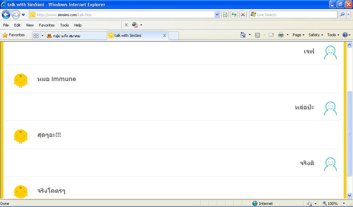Open the File menu

(x=6, y=25)
